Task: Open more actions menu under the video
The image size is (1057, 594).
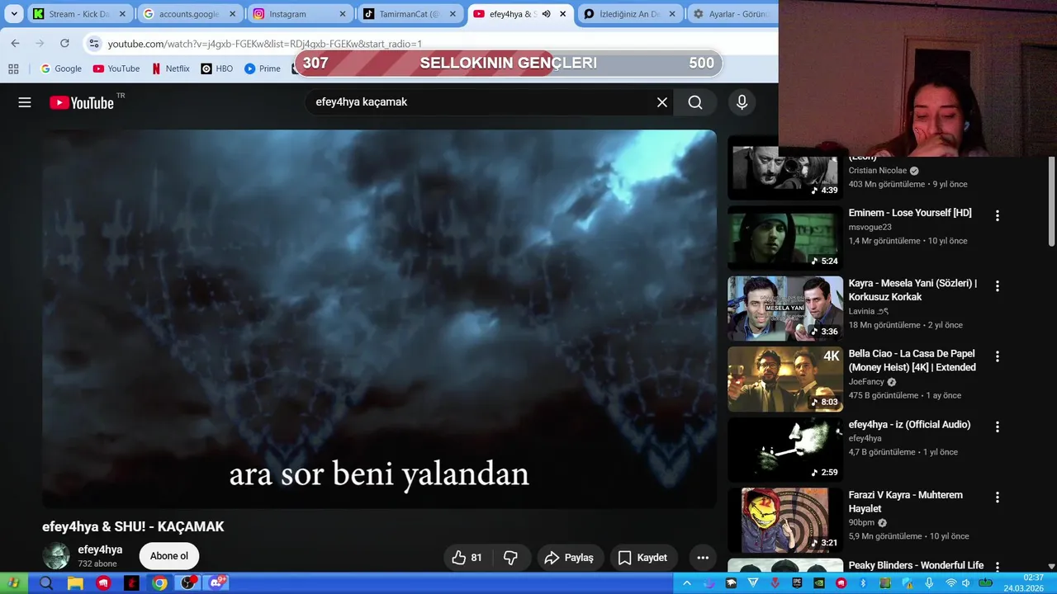Action: pos(703,558)
